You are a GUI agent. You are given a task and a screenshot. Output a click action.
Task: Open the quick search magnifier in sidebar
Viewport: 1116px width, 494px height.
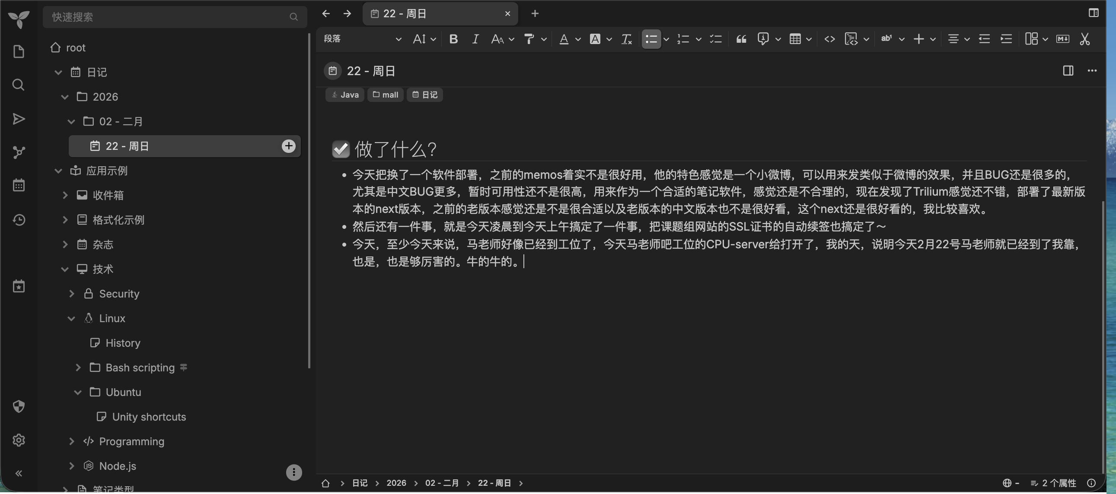pyautogui.click(x=19, y=85)
